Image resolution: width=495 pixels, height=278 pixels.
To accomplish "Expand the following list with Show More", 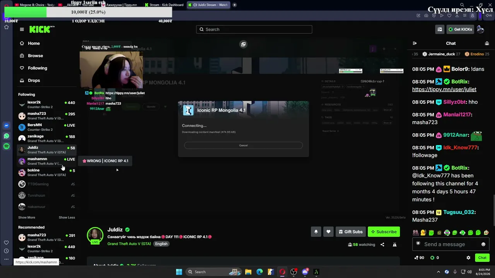I will click(x=27, y=217).
